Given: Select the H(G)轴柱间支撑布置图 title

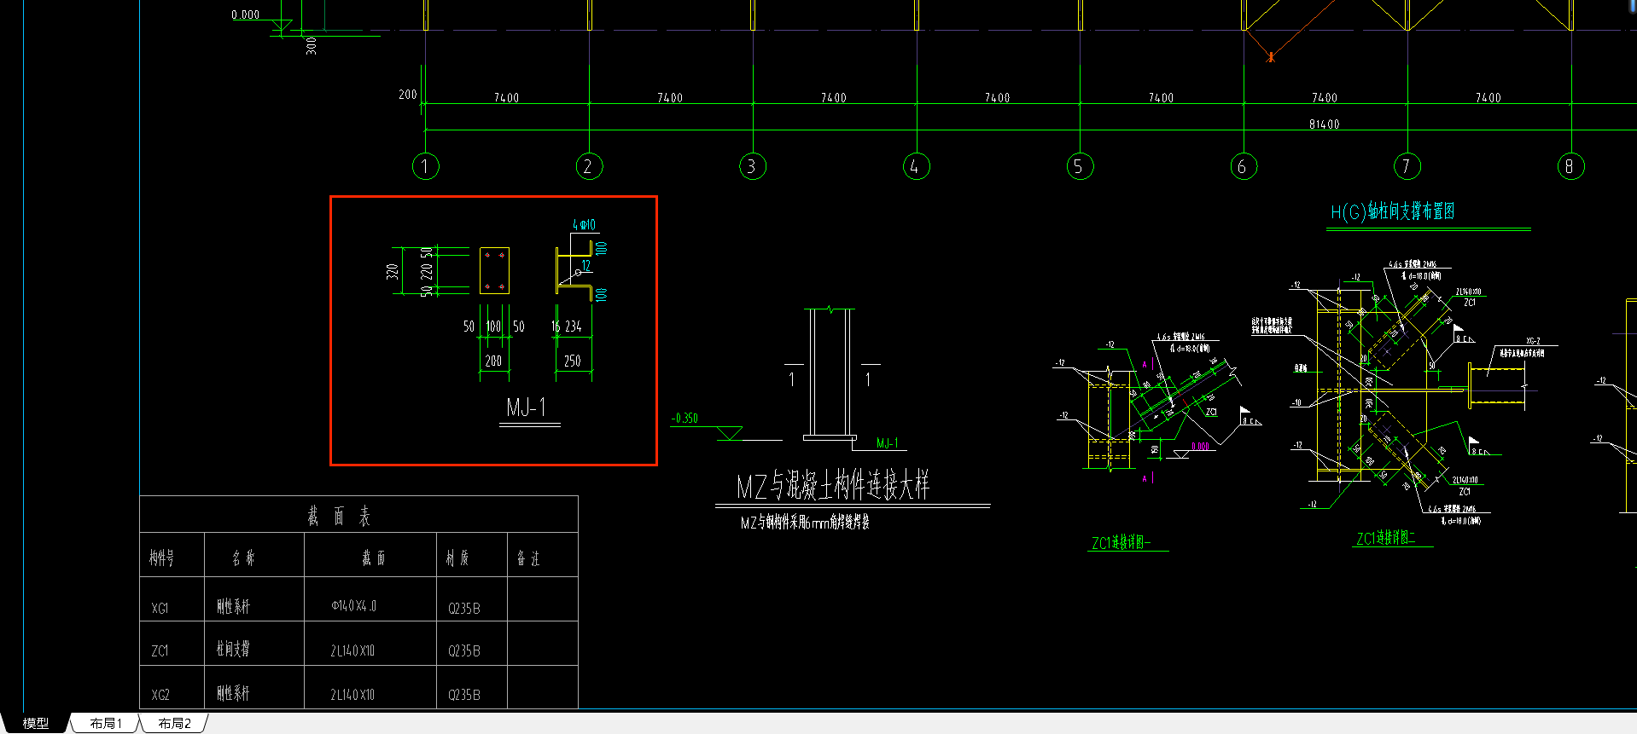Looking at the screenshot, I should point(1392,211).
